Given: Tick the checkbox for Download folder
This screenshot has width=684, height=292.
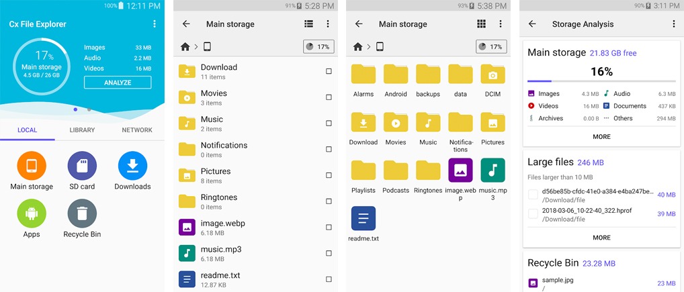Looking at the screenshot, I should (x=329, y=71).
